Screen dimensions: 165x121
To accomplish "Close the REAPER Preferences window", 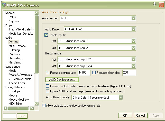I will tap(161, 5).
